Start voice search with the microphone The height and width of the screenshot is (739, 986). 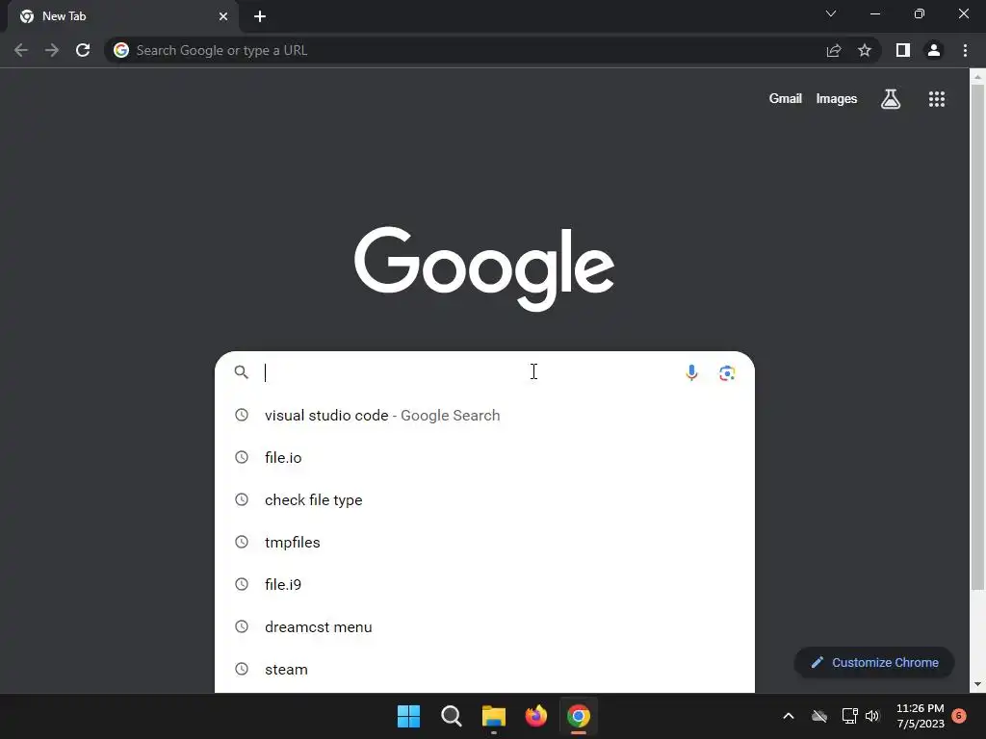coord(691,372)
